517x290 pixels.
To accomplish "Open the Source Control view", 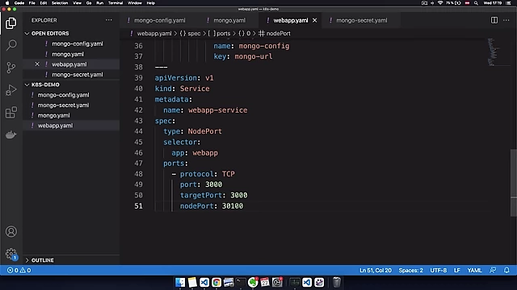I will 11,68.
